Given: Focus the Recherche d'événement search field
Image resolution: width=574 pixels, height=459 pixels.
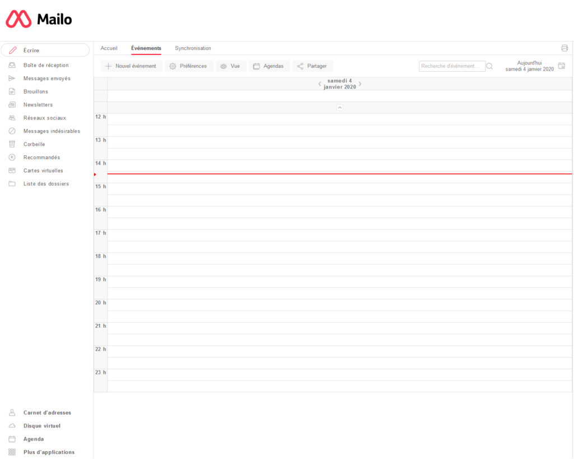Looking at the screenshot, I should click(452, 66).
